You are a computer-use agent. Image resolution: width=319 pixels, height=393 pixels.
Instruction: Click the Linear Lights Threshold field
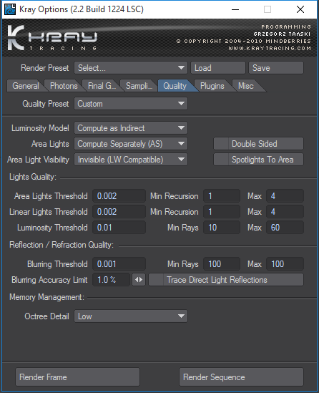point(119,212)
